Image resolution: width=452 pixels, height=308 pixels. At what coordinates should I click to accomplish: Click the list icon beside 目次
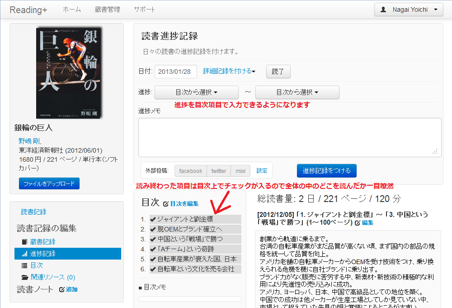(x=24, y=265)
